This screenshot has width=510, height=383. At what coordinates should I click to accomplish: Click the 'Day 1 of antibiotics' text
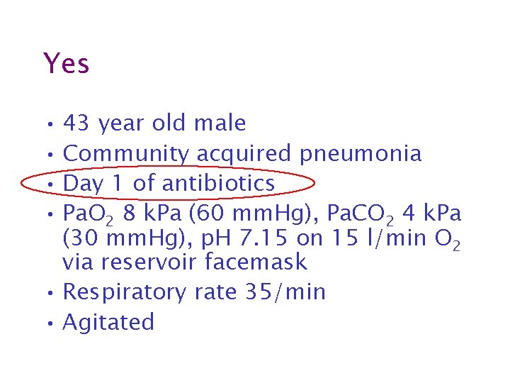click(169, 184)
